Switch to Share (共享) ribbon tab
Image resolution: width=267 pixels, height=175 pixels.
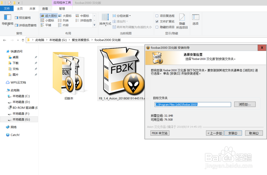[x=32, y=9]
